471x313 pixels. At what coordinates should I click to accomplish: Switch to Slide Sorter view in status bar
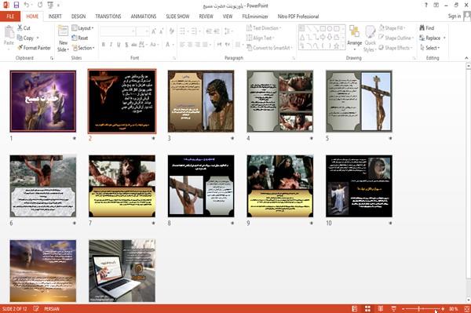[x=367, y=309]
